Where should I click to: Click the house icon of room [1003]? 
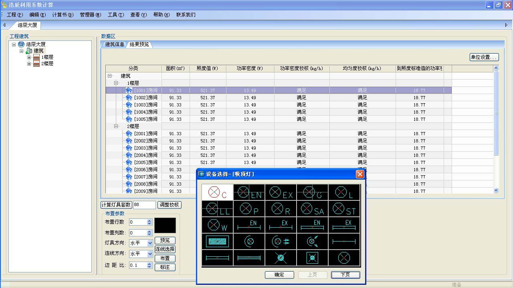click(x=129, y=105)
